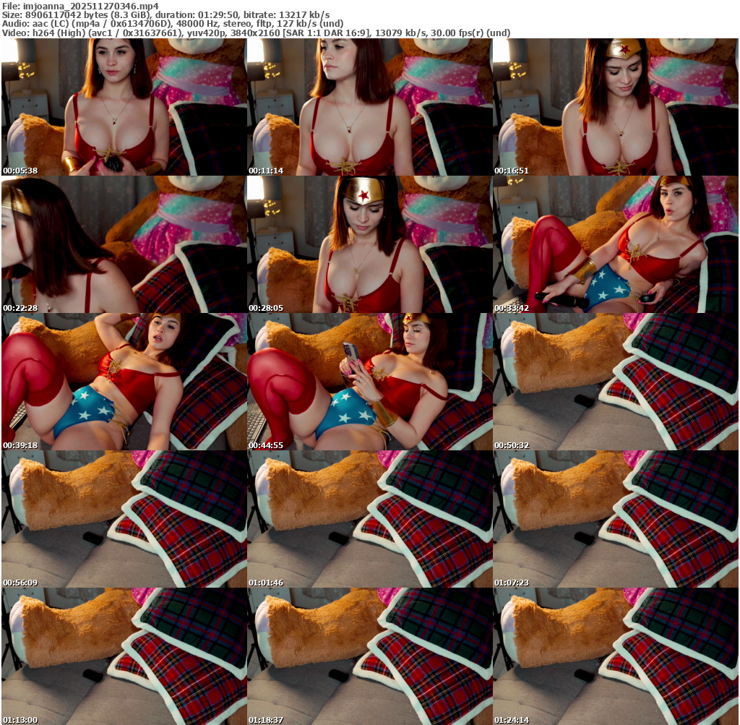The height and width of the screenshot is (725, 740).
Task: Click the file name line 'imjoanna_202511270346.mp4'
Action: (80, 6)
